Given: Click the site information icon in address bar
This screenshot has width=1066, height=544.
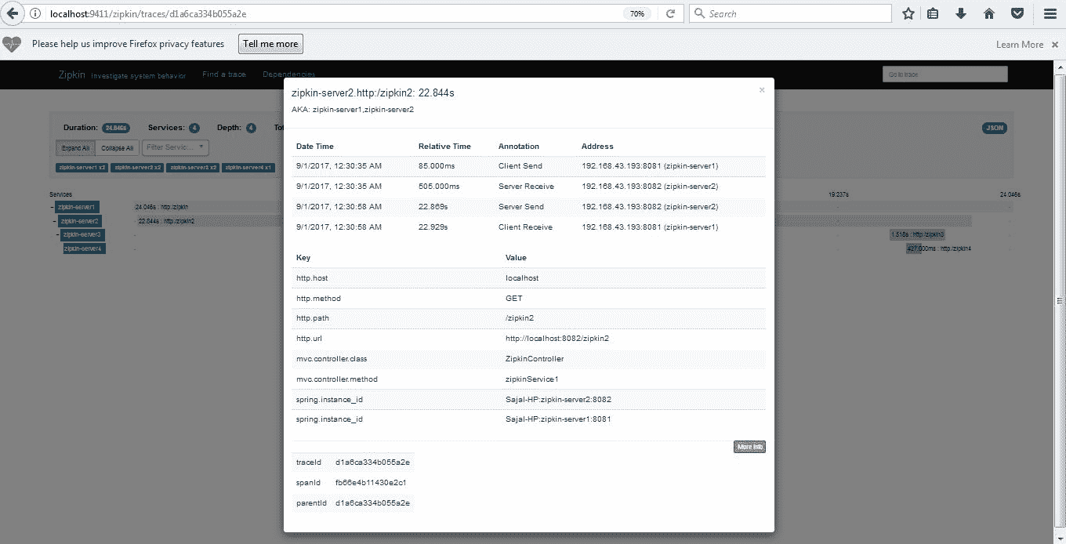Looking at the screenshot, I should coord(36,13).
